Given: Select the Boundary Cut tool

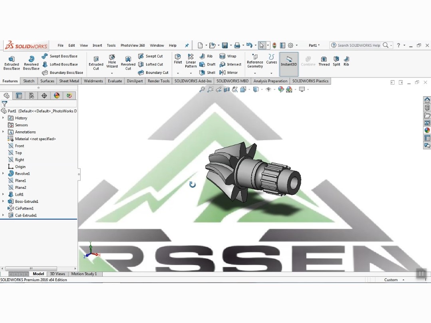Looking at the screenshot, I should [153, 73].
